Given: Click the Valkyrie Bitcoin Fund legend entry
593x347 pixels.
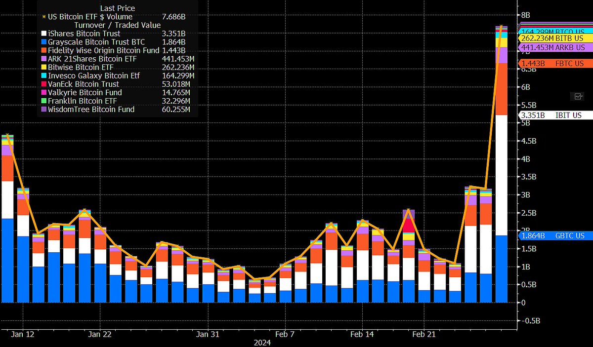Looking at the screenshot, I should click(85, 93).
